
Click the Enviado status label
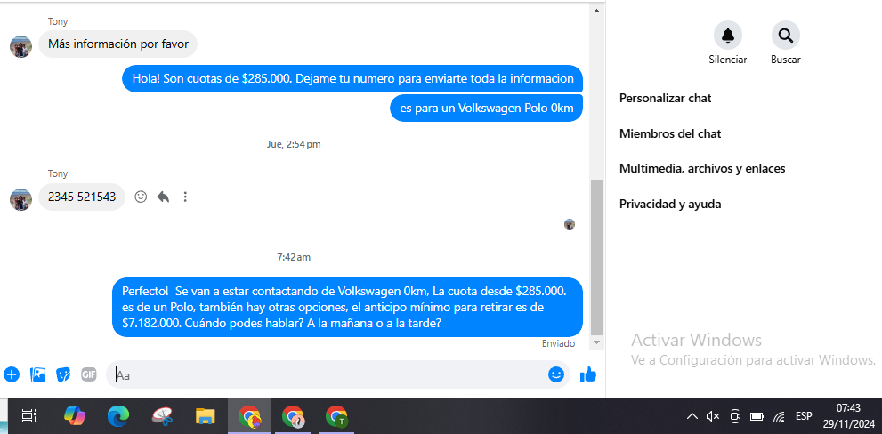point(559,343)
